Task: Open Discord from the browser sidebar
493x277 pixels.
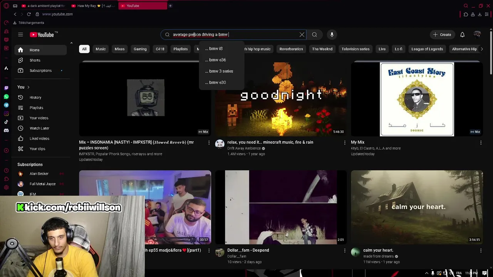Action: [6, 130]
